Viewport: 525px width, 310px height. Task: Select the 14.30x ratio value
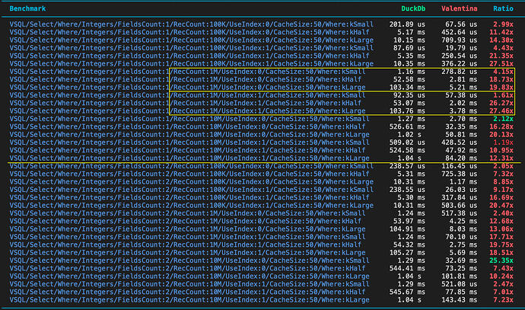click(x=501, y=40)
